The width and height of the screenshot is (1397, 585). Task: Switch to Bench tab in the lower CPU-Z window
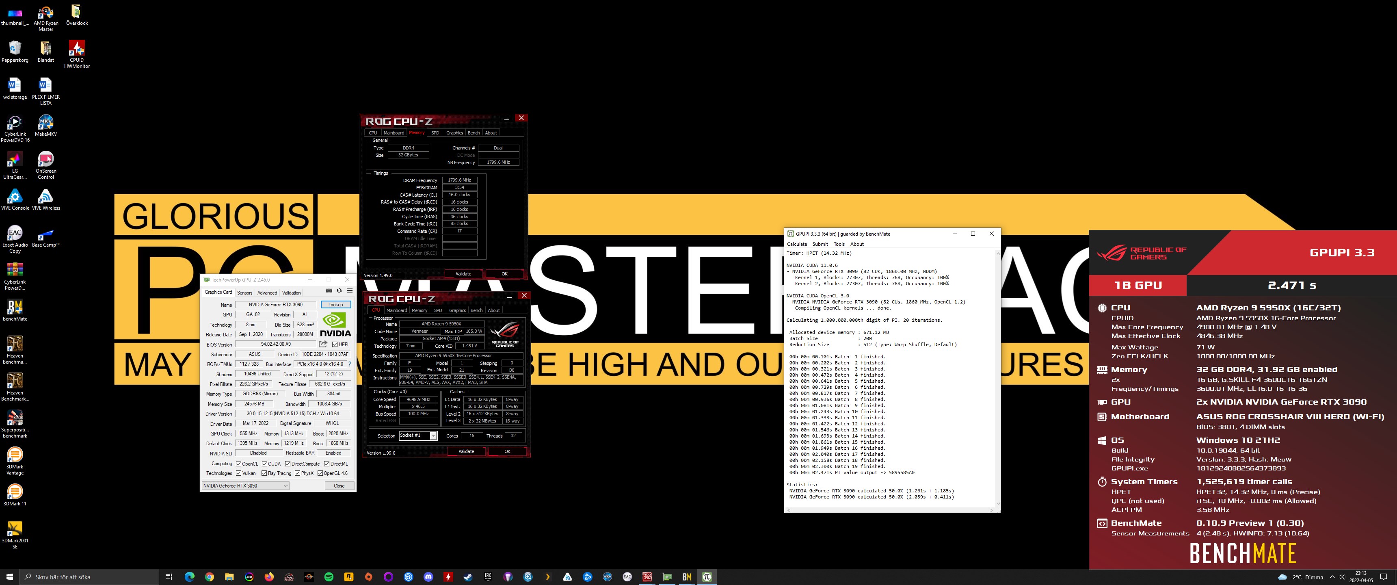[477, 310]
